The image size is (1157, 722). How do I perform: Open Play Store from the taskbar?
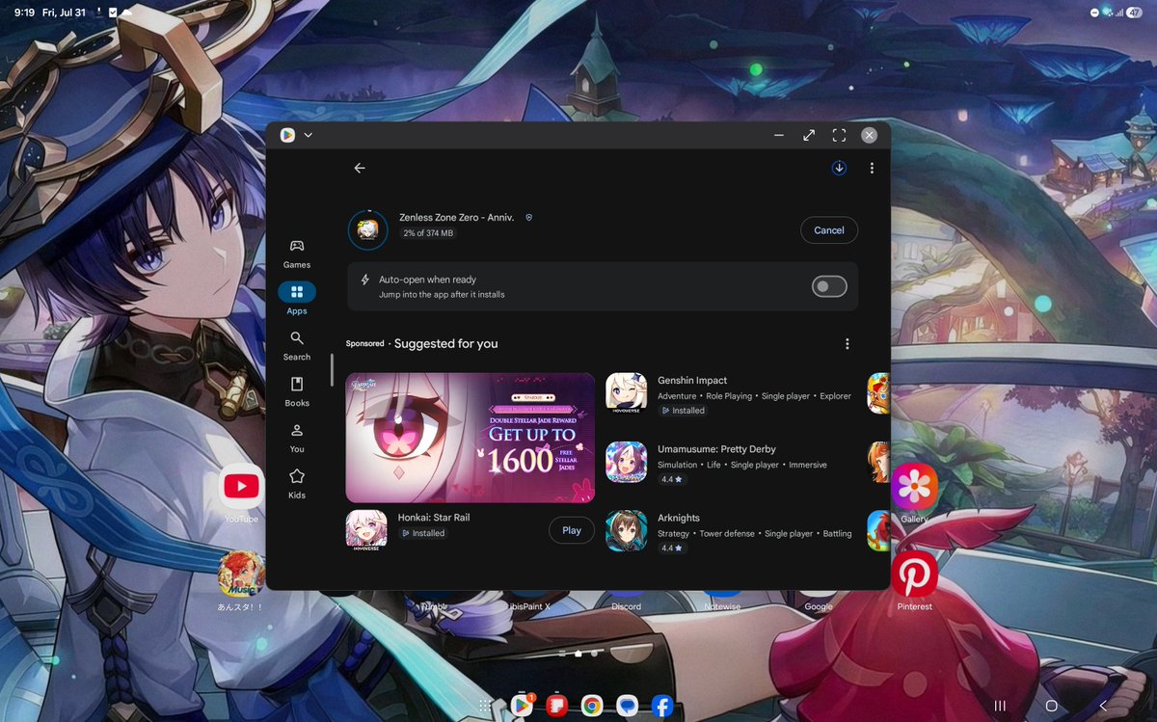(521, 706)
